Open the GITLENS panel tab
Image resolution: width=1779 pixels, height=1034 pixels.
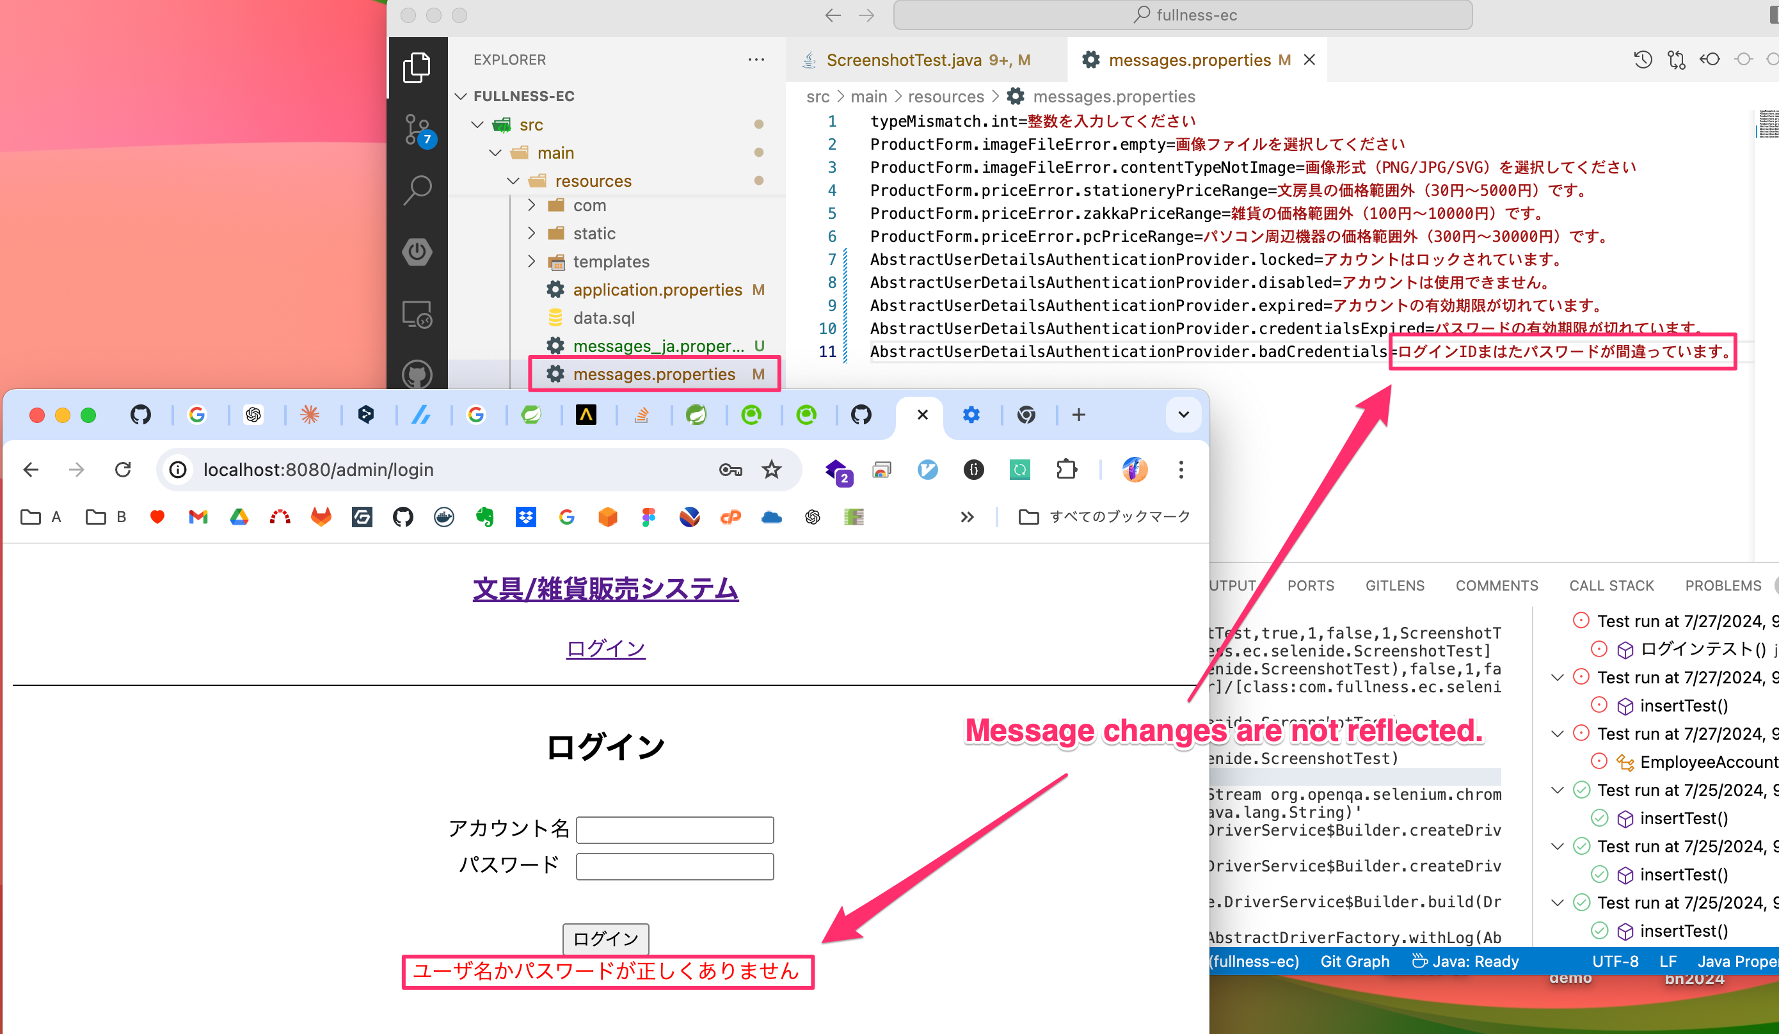(1394, 585)
